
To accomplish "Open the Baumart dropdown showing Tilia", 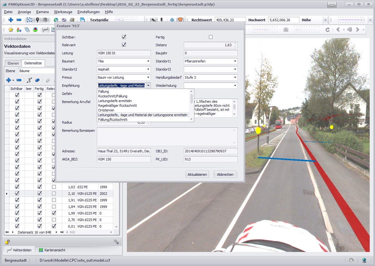I will 124,61.
